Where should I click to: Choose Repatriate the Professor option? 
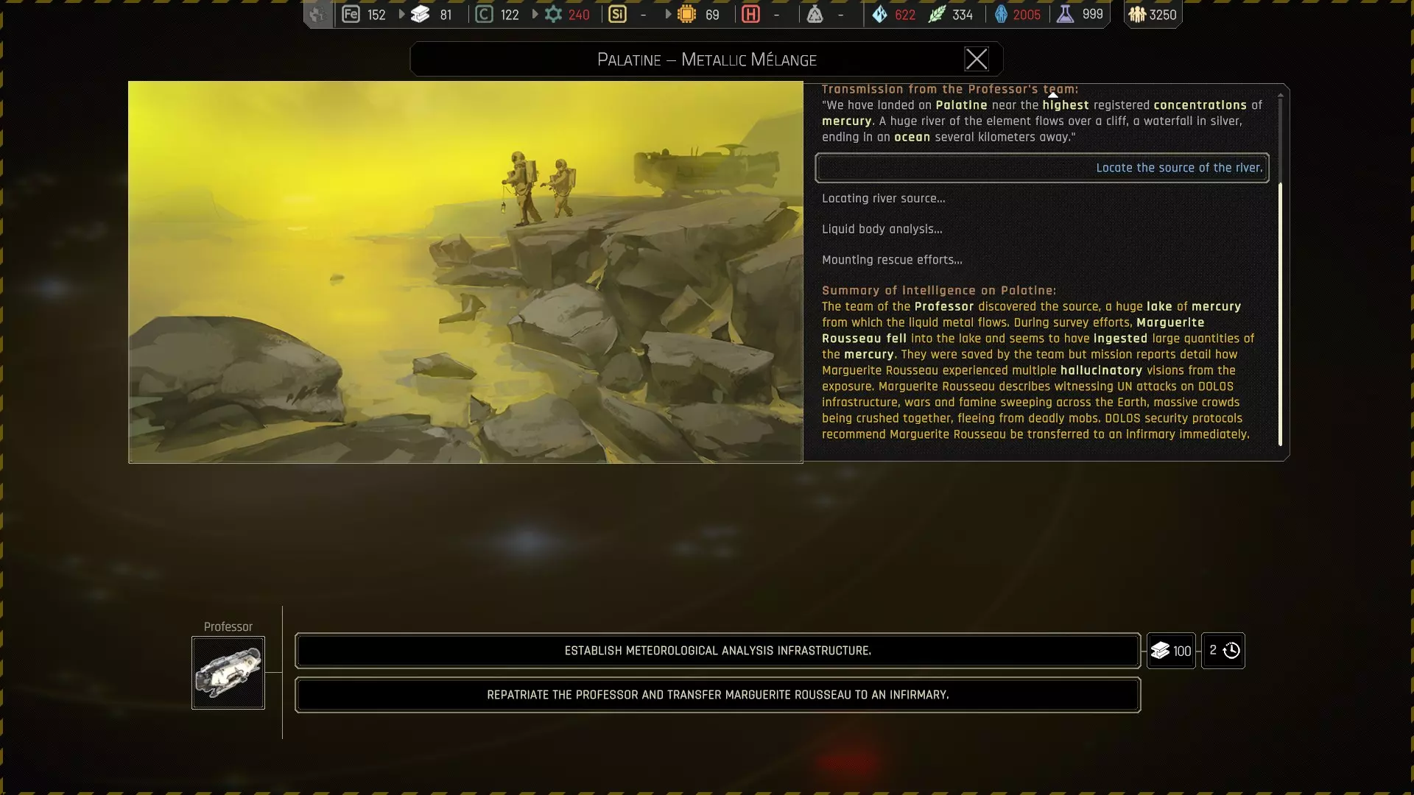717,695
